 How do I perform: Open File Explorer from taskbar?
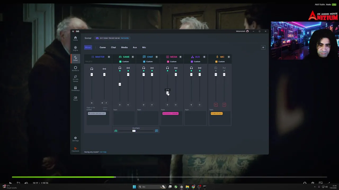click(187, 187)
